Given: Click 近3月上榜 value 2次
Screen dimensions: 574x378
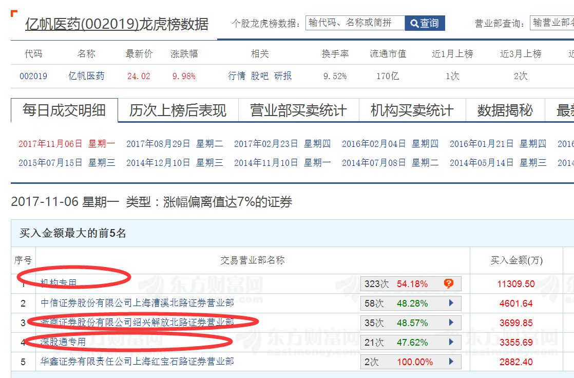Looking at the screenshot, I should [x=521, y=76].
